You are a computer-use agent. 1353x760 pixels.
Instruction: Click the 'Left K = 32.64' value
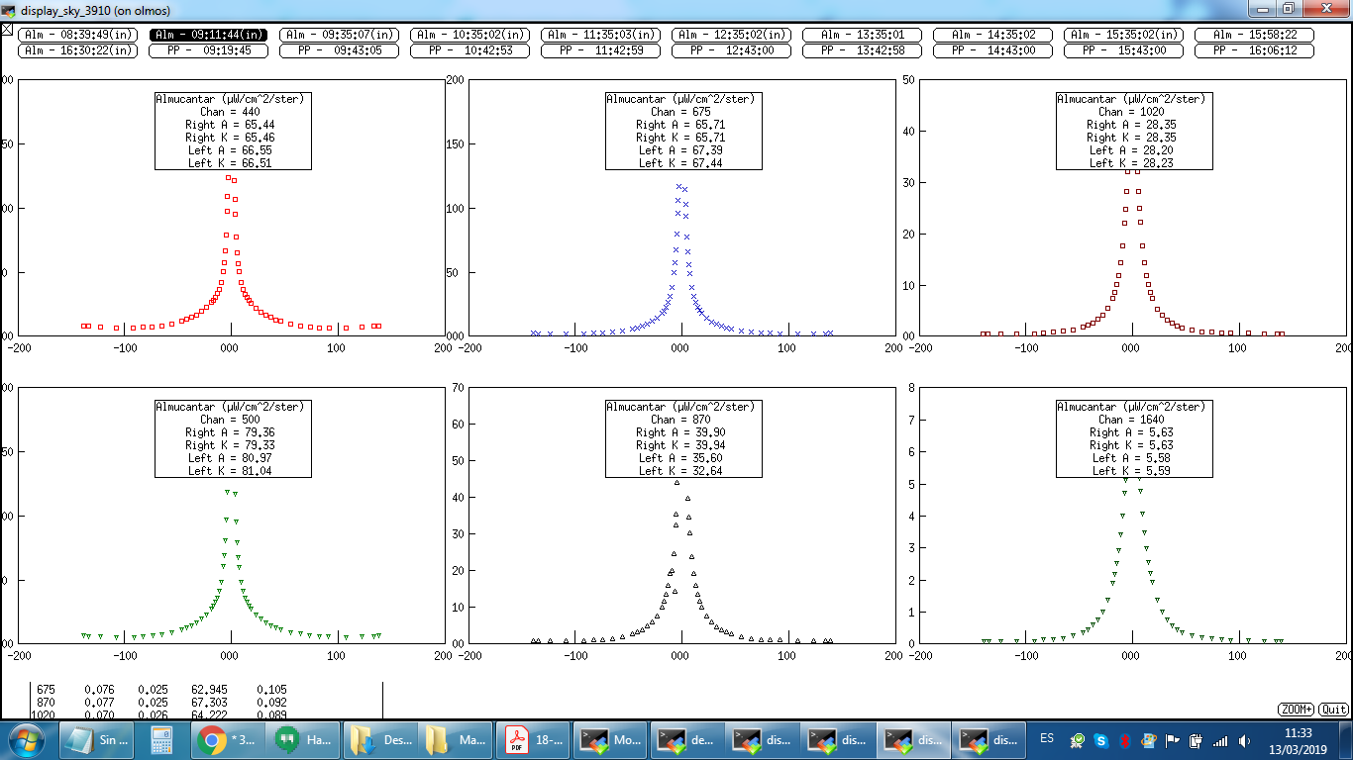click(680, 471)
